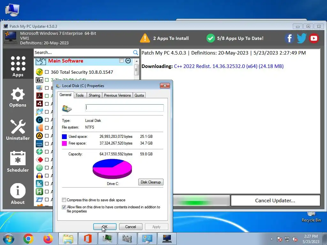Click the app list scroll up arrow
This screenshot has width=327, height=245.
pyautogui.click(x=137, y=61)
